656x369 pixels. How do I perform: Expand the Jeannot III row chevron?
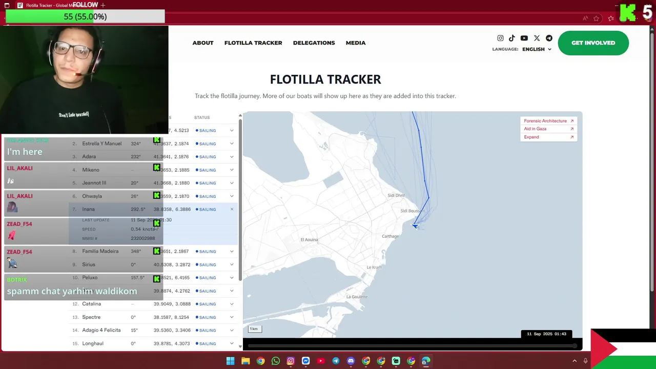tap(232, 183)
